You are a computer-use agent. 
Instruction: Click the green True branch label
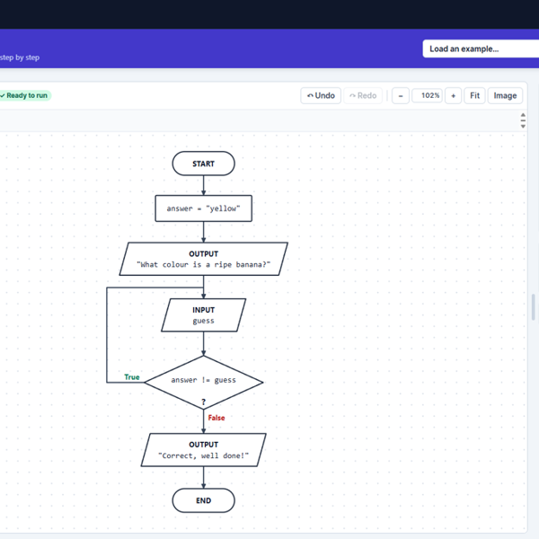point(132,377)
